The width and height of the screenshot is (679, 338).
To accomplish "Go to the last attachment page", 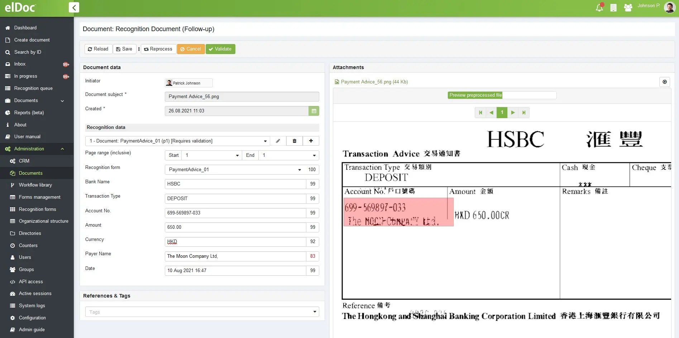I will [524, 113].
